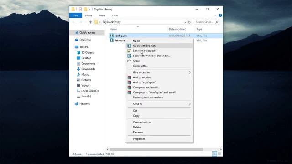The height and width of the screenshot is (164, 292).
Task: Choose Compress to "config.rar" and email
Action: pos(159,92)
